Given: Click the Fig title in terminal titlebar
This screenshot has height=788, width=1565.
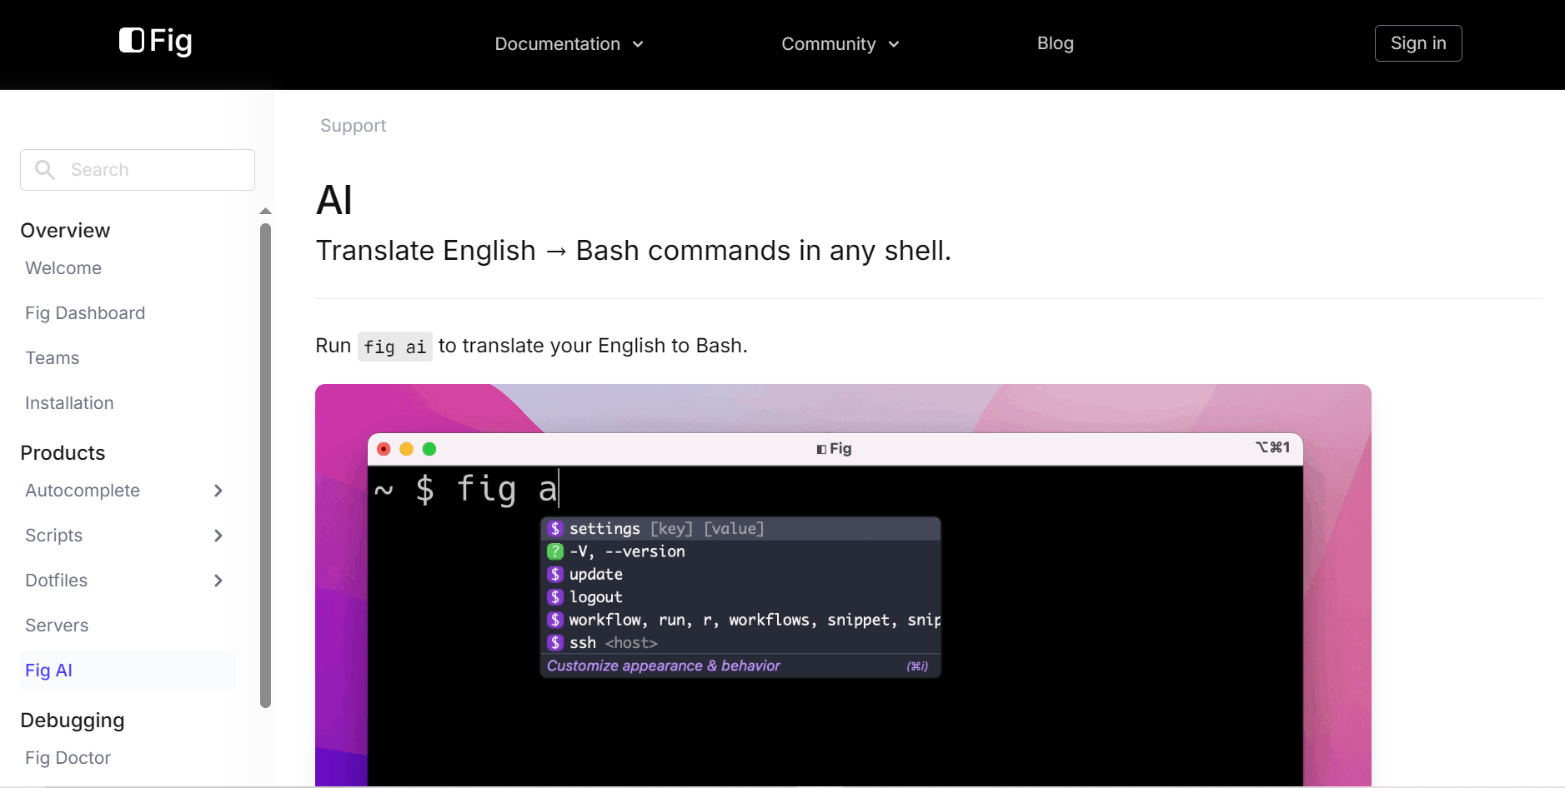Looking at the screenshot, I should point(835,449).
